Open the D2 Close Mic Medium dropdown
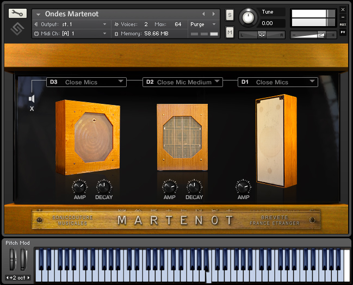 click(183, 82)
